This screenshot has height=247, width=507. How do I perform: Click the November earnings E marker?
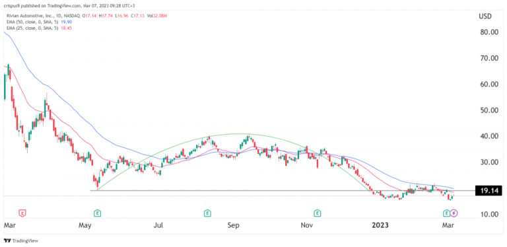click(318, 213)
